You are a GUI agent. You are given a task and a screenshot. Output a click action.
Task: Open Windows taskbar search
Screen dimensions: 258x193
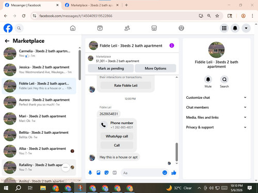[x=18, y=188]
